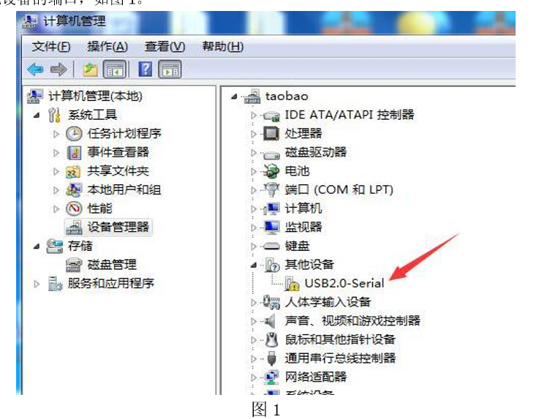The width and height of the screenshot is (539, 419).
Task: Expand the 通用串行总线控制器 node
Action: point(254,359)
